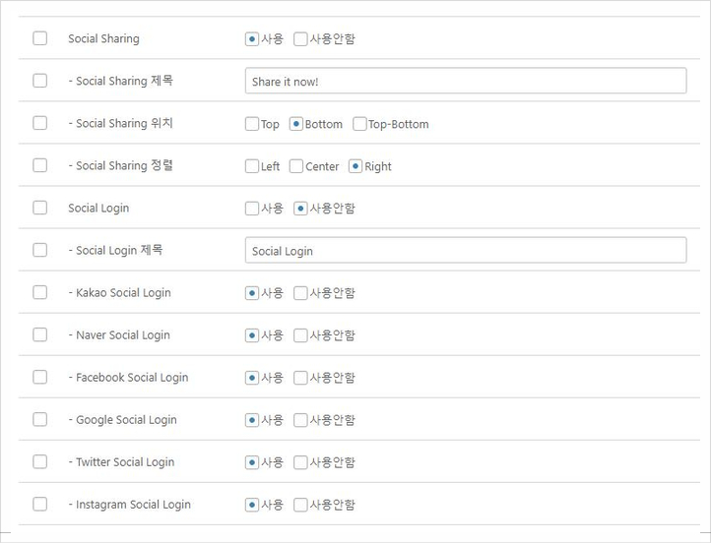Set Google Social Login to 사용안함
Screen dimensions: 711x543
300,420
